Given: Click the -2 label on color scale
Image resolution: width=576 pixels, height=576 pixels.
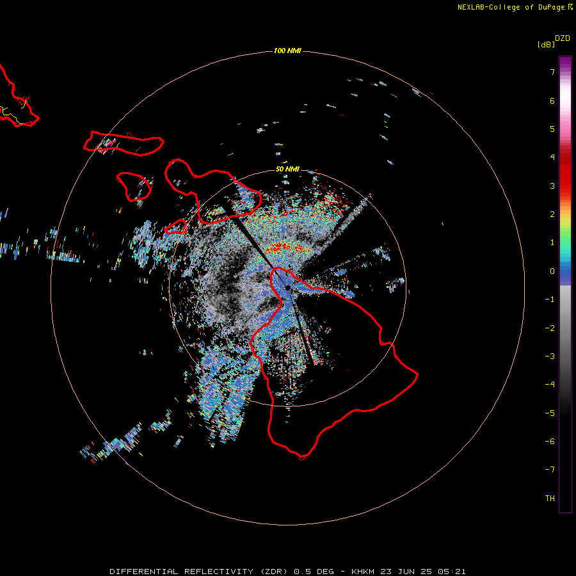Looking at the screenshot, I should (x=550, y=328).
